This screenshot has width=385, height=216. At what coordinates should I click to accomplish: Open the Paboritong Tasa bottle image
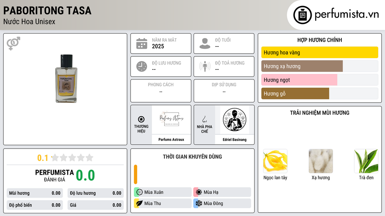point(66,78)
